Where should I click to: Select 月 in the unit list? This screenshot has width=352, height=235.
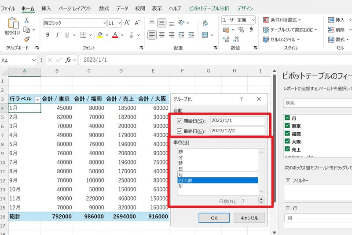tap(217, 175)
